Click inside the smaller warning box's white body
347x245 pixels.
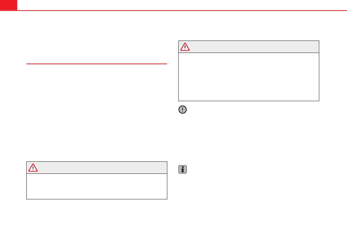[97, 186]
